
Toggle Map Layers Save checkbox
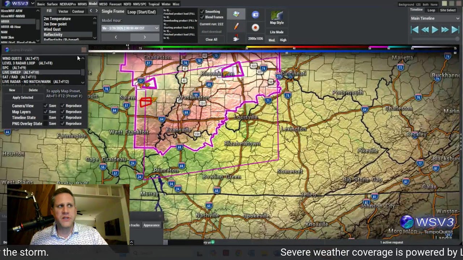[x=46, y=112]
